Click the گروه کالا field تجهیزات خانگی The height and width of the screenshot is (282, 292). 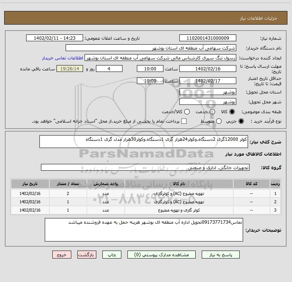click(145, 167)
